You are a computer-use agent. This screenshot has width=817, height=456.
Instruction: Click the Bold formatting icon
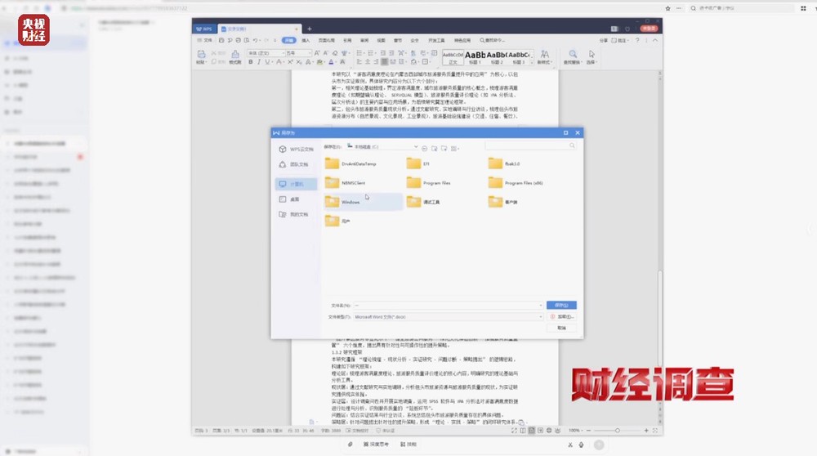pos(252,62)
